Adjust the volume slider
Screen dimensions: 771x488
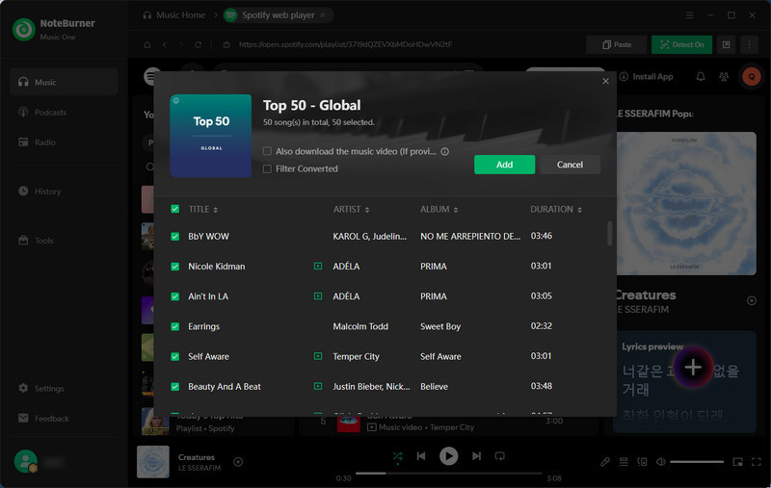click(x=697, y=462)
